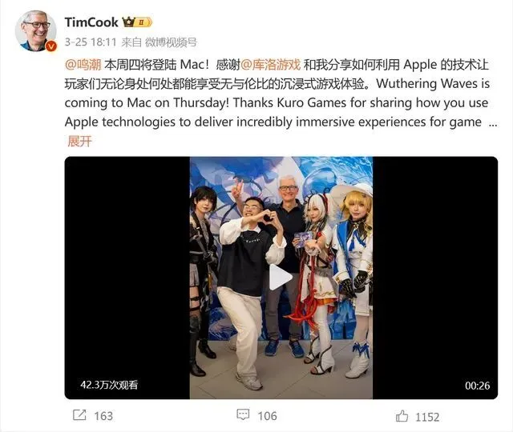
Task: Click the TimCook profile avatar
Action: (35, 30)
